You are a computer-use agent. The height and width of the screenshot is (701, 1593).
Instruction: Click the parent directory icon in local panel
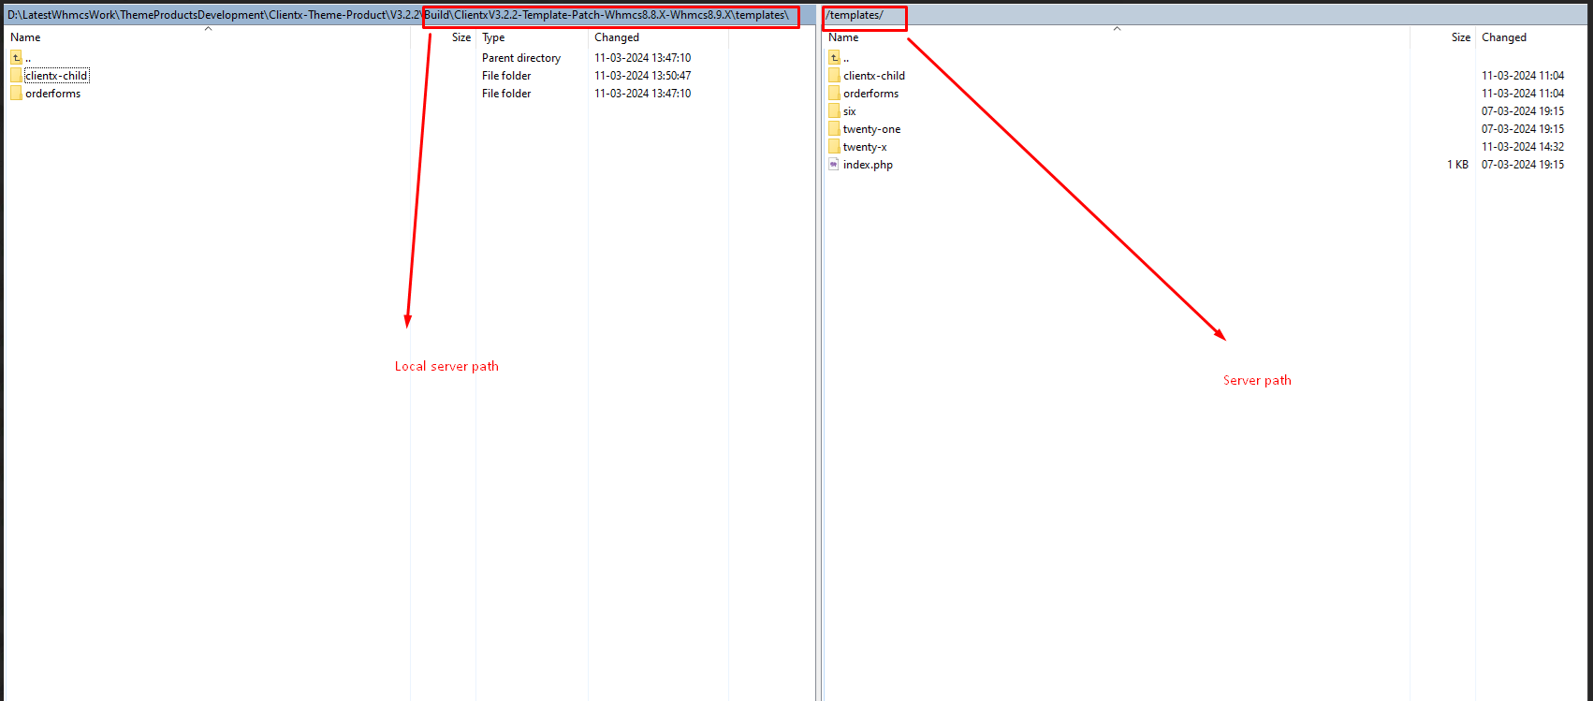pos(16,58)
